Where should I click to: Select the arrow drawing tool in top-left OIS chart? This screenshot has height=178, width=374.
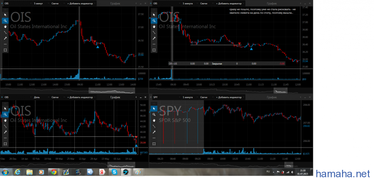(5, 38)
